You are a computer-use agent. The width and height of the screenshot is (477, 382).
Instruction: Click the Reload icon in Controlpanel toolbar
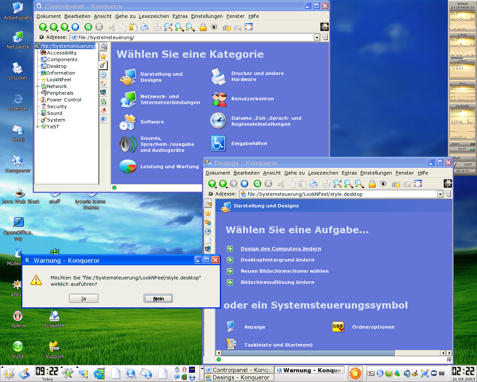[88, 27]
